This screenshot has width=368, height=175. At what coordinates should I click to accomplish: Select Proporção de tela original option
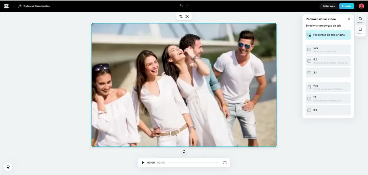click(x=328, y=35)
